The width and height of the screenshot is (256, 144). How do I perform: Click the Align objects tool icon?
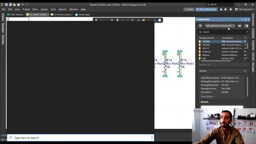pyautogui.click(x=112, y=20)
